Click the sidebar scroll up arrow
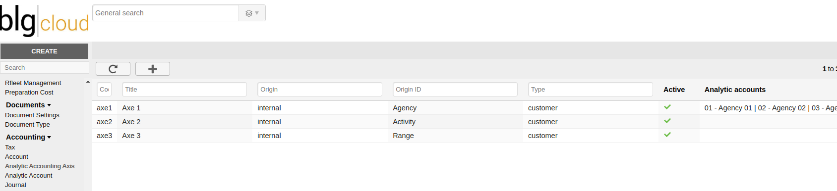837x191 pixels. [x=88, y=82]
